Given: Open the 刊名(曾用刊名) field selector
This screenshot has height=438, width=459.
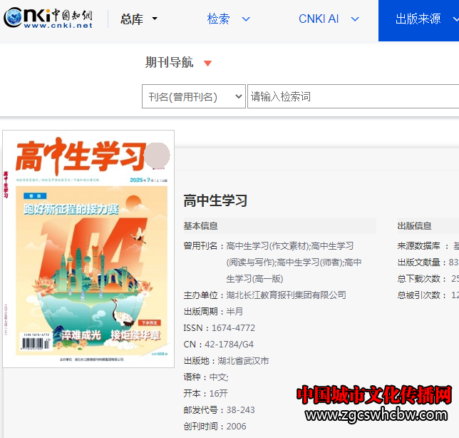Looking at the screenshot, I should click(193, 97).
